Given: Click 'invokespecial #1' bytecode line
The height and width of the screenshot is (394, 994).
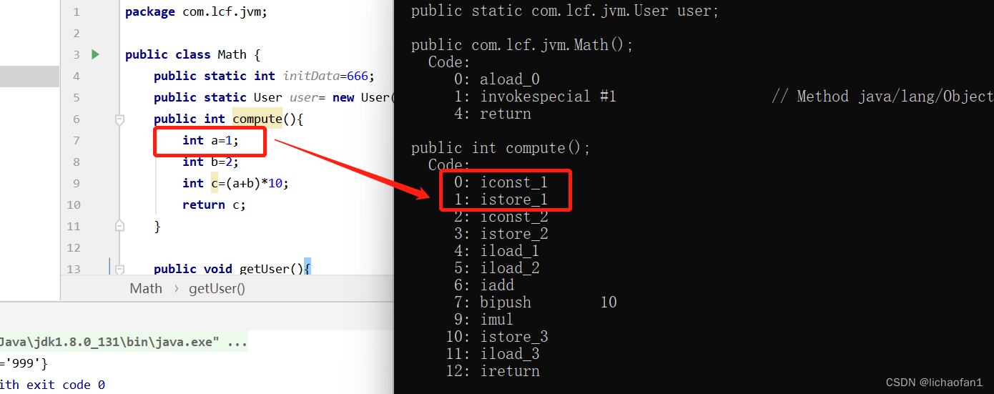Looking at the screenshot, I should 535,97.
